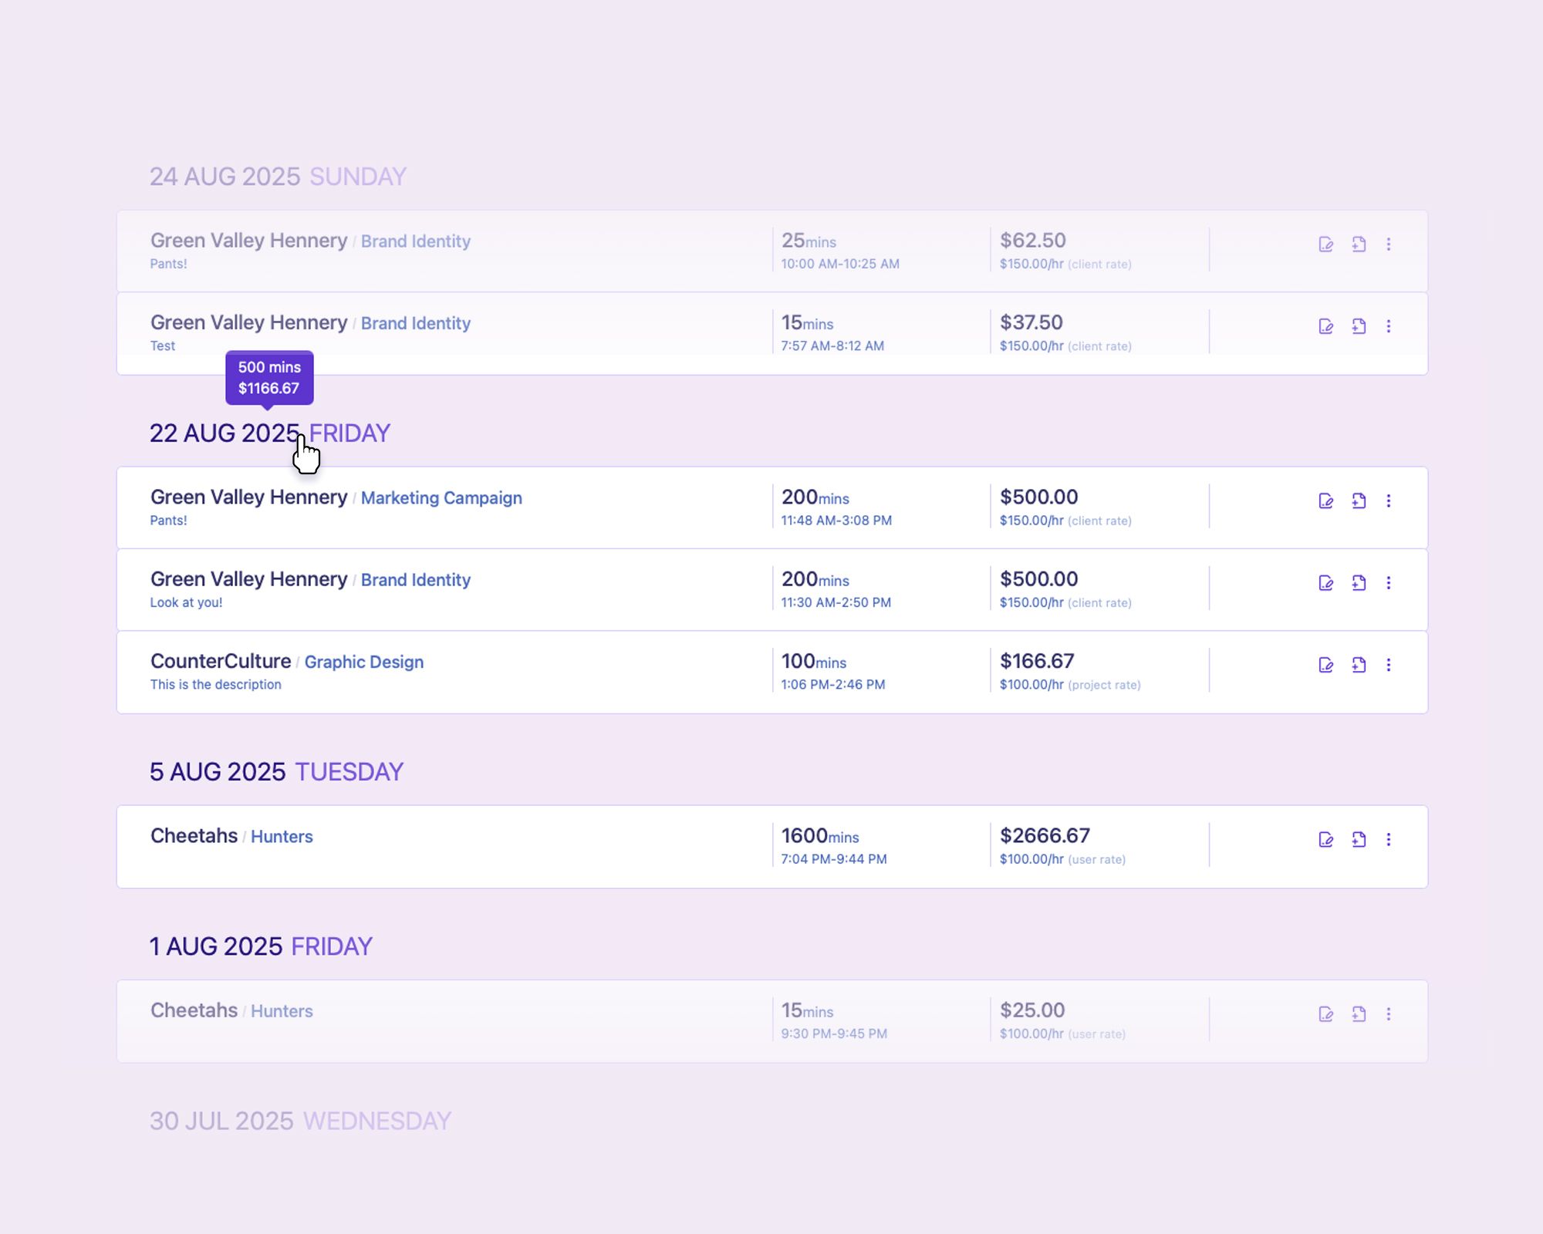Viewport: 1543px width, 1234px height.
Task: Edit the 15mins Cheetahs Hunters entry
Action: coord(1325,1014)
